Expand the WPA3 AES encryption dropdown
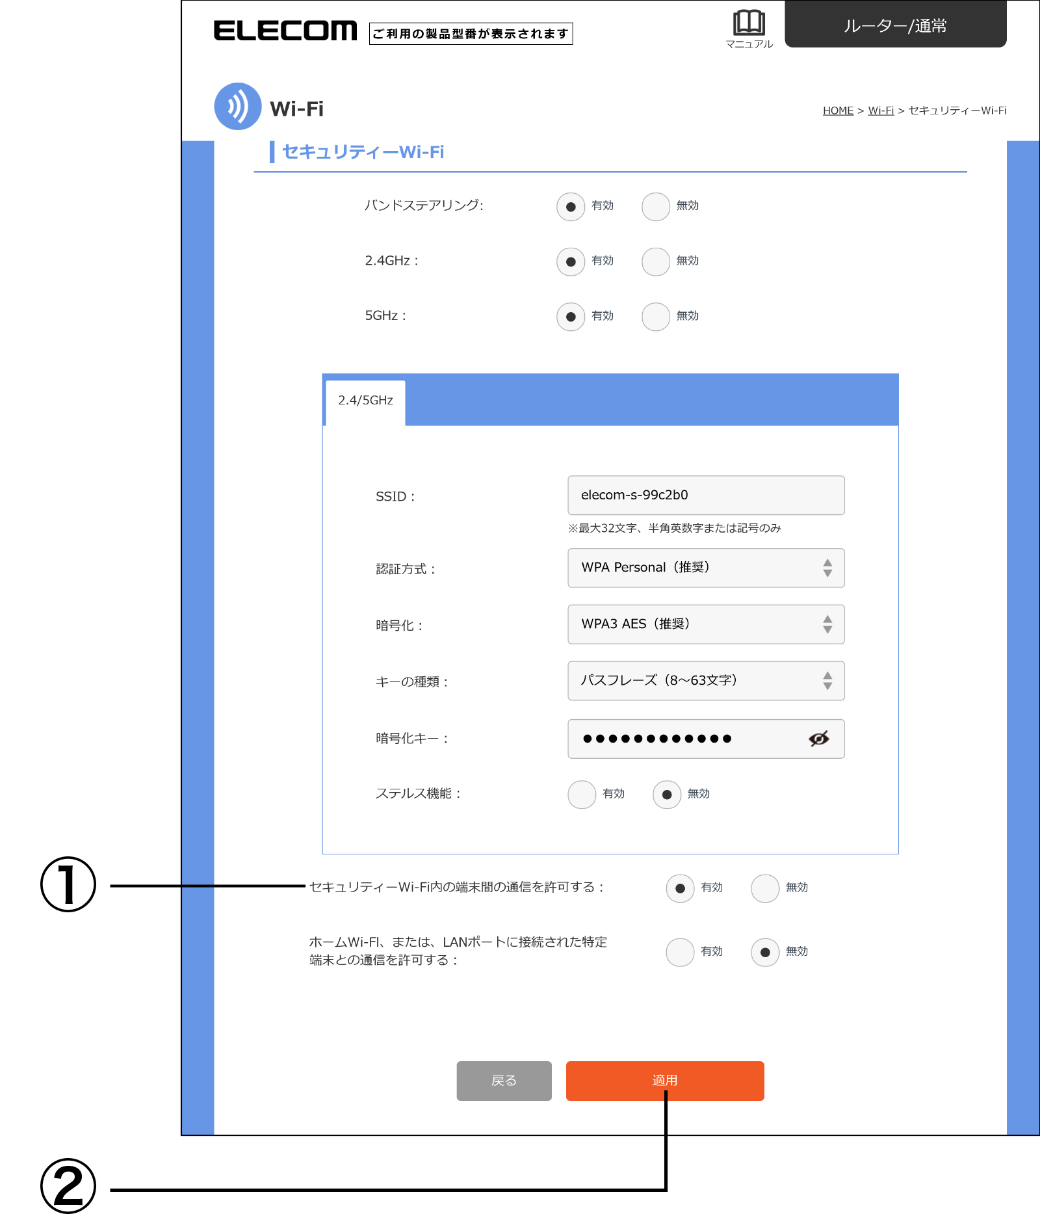Screen dimensions: 1040x1214 click(x=706, y=624)
